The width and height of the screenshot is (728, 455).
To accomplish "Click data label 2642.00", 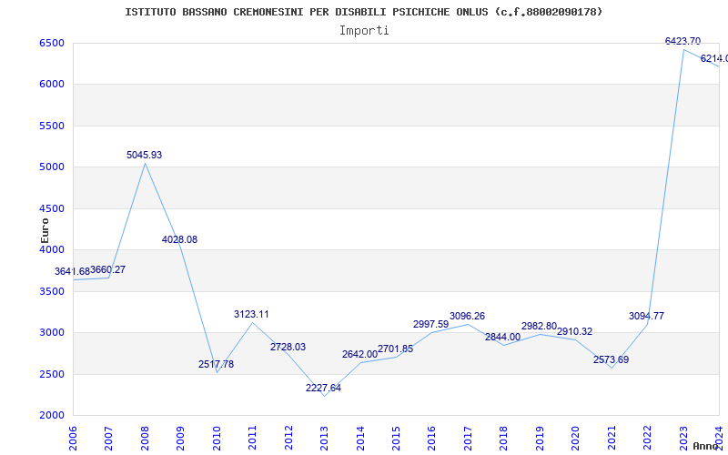I will pyautogui.click(x=359, y=355).
